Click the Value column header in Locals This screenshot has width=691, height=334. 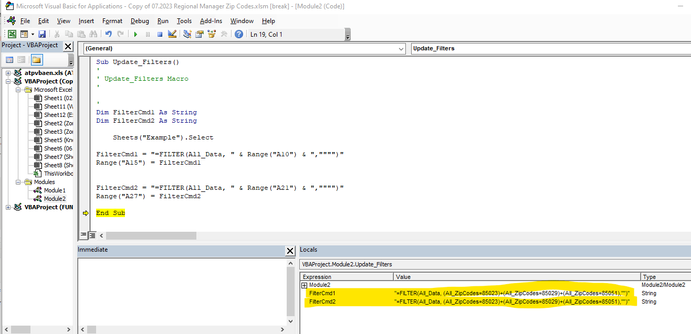[517, 277]
